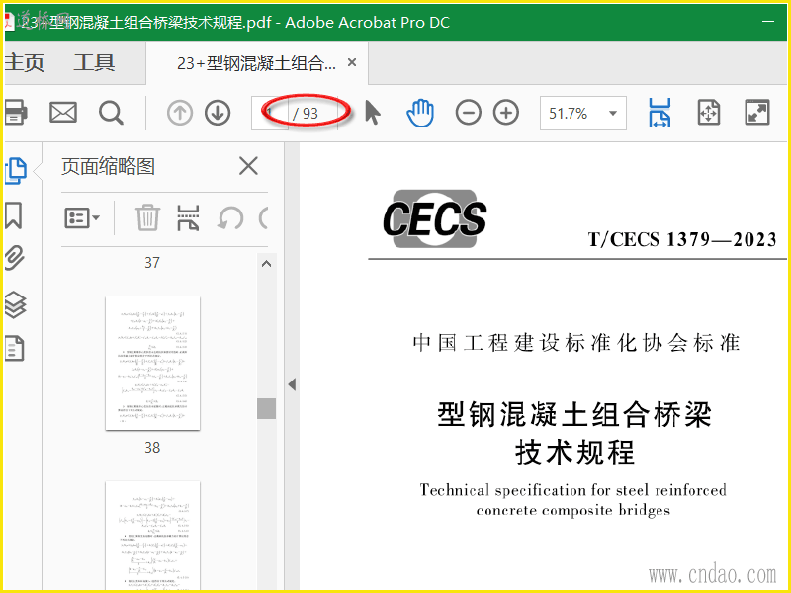This screenshot has width=791, height=593.
Task: Close the 23+型钢混凝土组合 document tab
Action: tap(352, 62)
